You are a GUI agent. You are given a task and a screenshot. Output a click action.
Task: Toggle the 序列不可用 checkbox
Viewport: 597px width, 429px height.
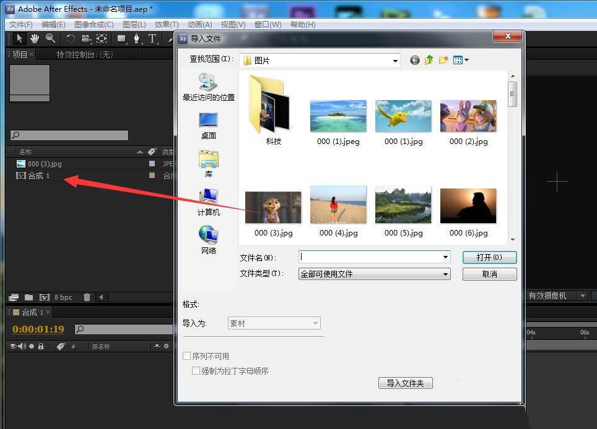[x=186, y=355]
